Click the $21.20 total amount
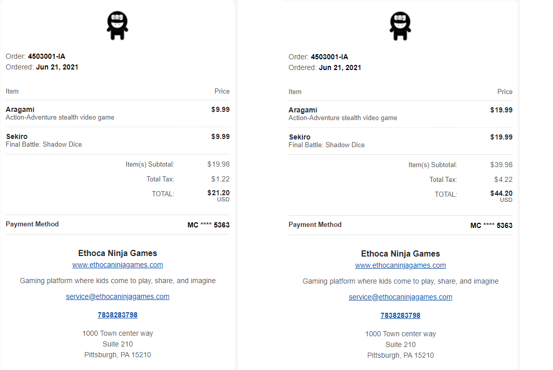Screen dimensions: 553x370 [218, 193]
